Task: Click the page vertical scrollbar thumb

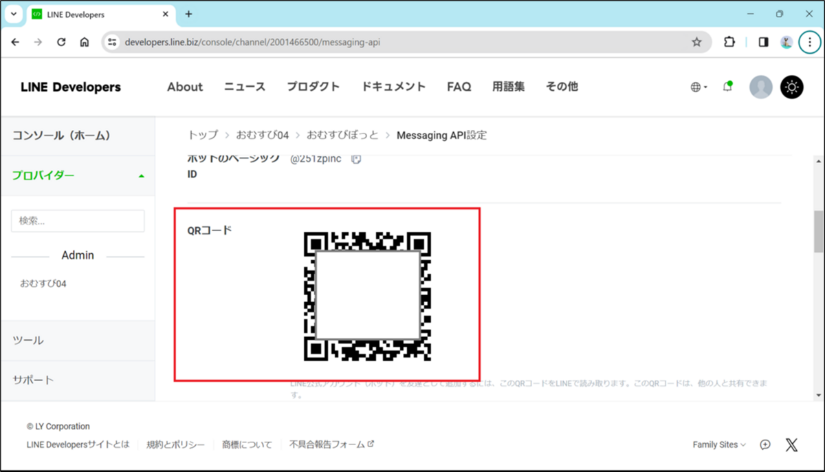Action: (818, 232)
